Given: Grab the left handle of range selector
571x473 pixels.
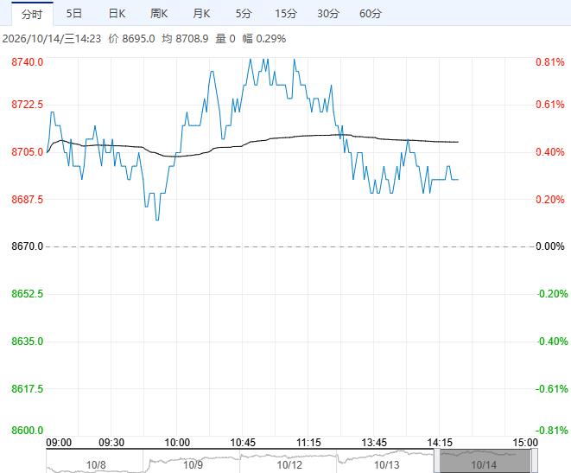Looking at the screenshot, I should click(x=436, y=462).
